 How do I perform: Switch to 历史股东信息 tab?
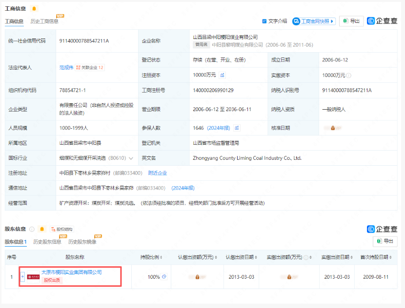pos(47,242)
